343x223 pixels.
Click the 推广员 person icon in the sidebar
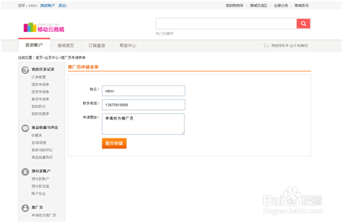tap(25, 208)
